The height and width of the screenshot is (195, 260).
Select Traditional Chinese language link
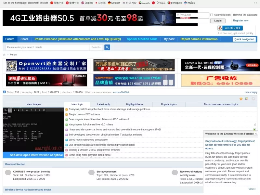point(72,3)
